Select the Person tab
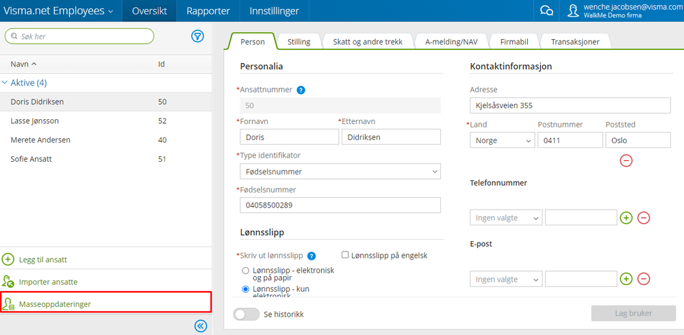 point(253,42)
